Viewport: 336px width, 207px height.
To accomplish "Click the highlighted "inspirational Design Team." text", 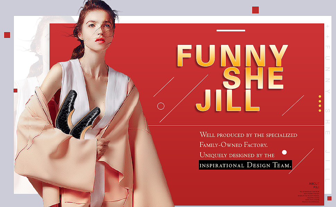I will pyautogui.click(x=245, y=165).
